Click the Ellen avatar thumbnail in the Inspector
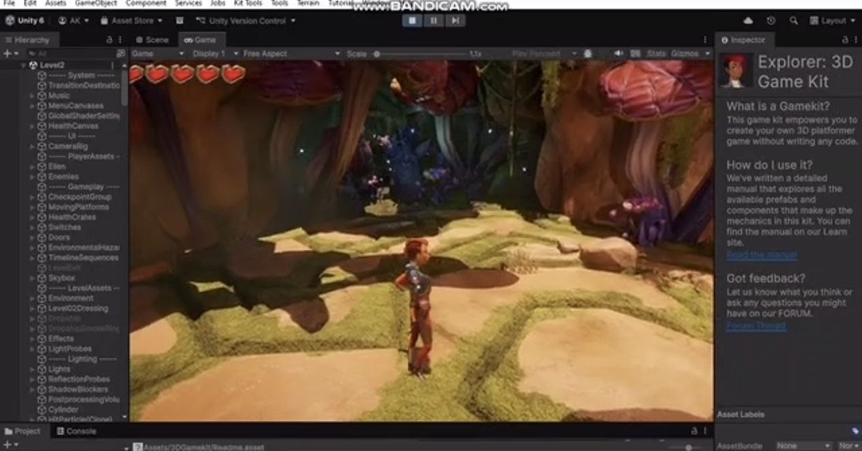 (x=737, y=71)
